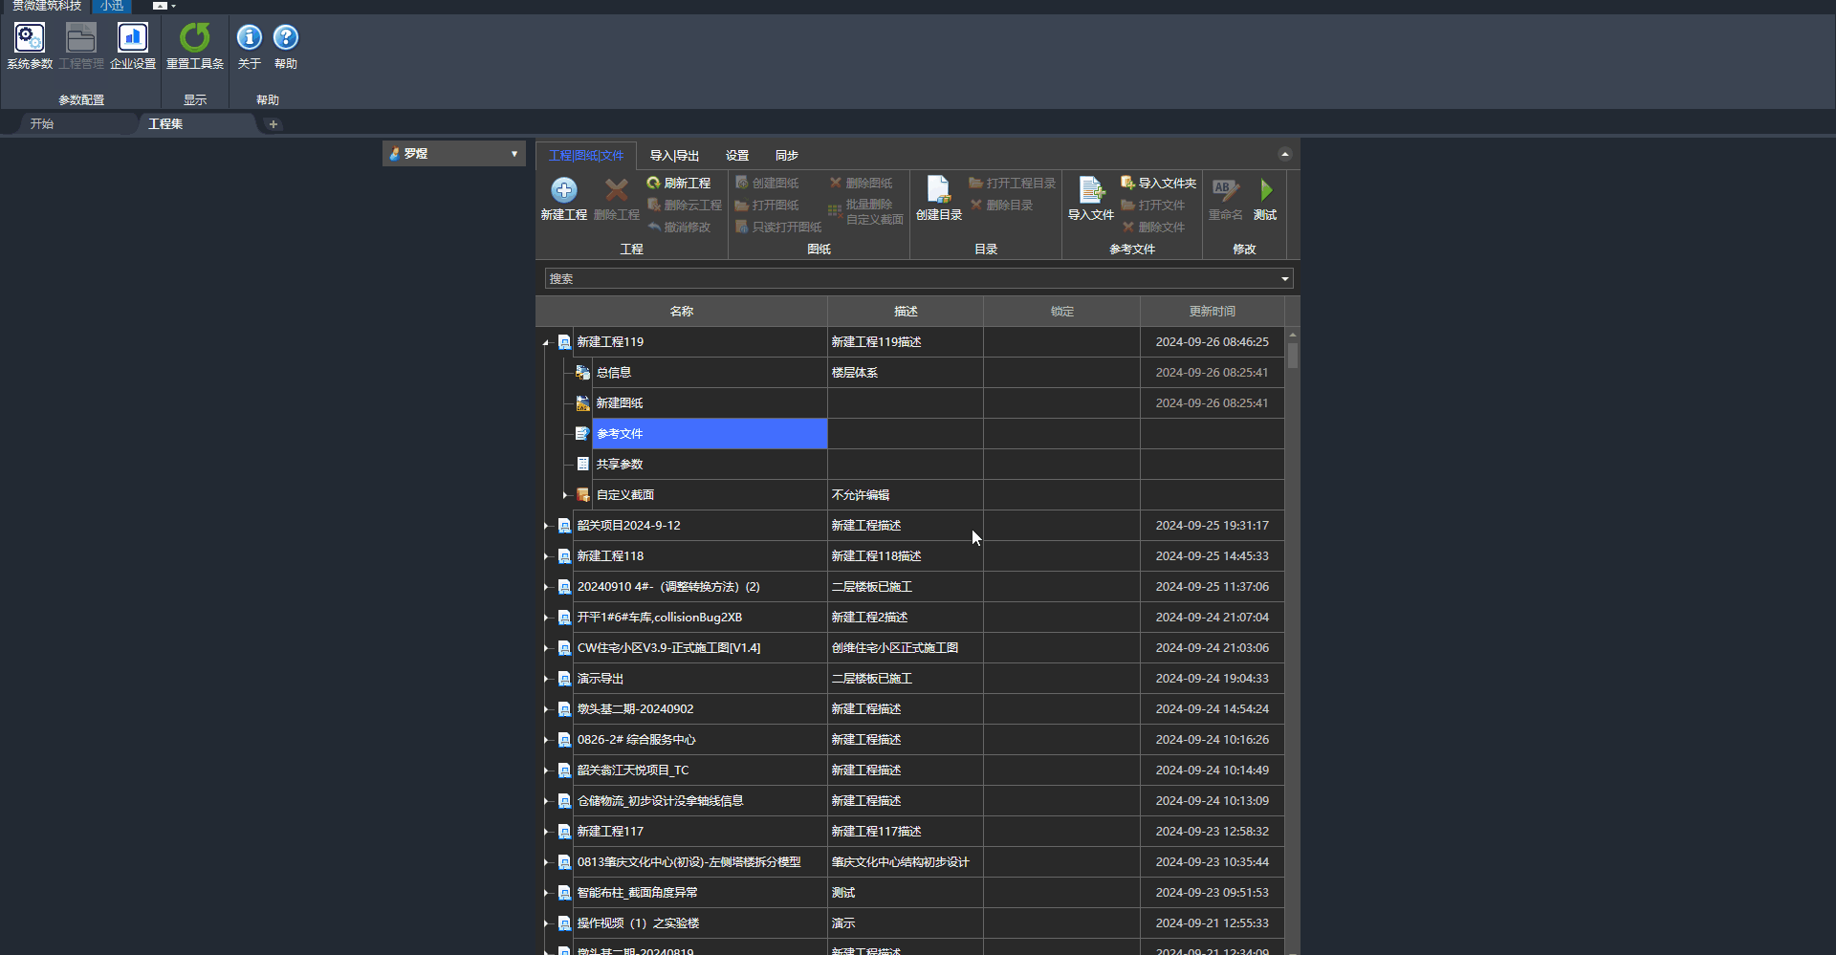The width and height of the screenshot is (1836, 955).
Task: Click the 新建工程 (new project) icon
Action: click(x=563, y=191)
